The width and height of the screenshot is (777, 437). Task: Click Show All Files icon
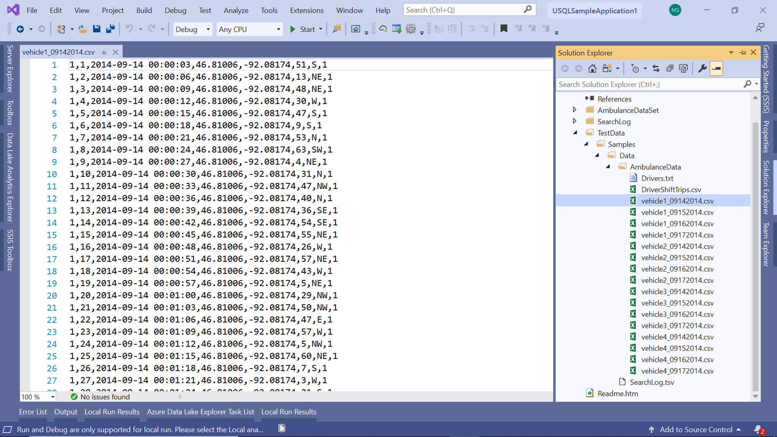point(683,69)
